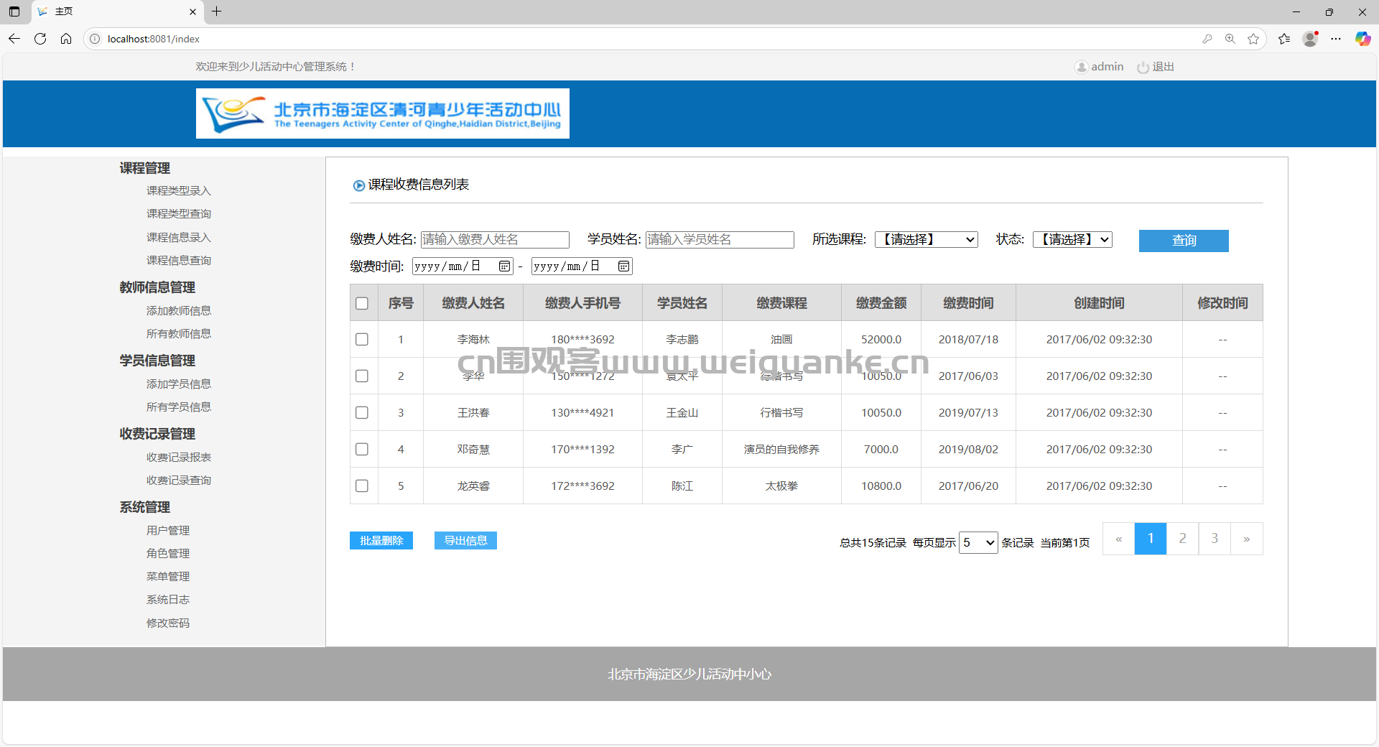
Task: Focus the 学员姓名 input field
Action: pos(720,239)
